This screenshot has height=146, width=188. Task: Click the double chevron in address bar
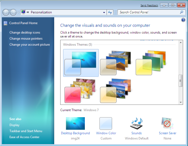pos(28,12)
